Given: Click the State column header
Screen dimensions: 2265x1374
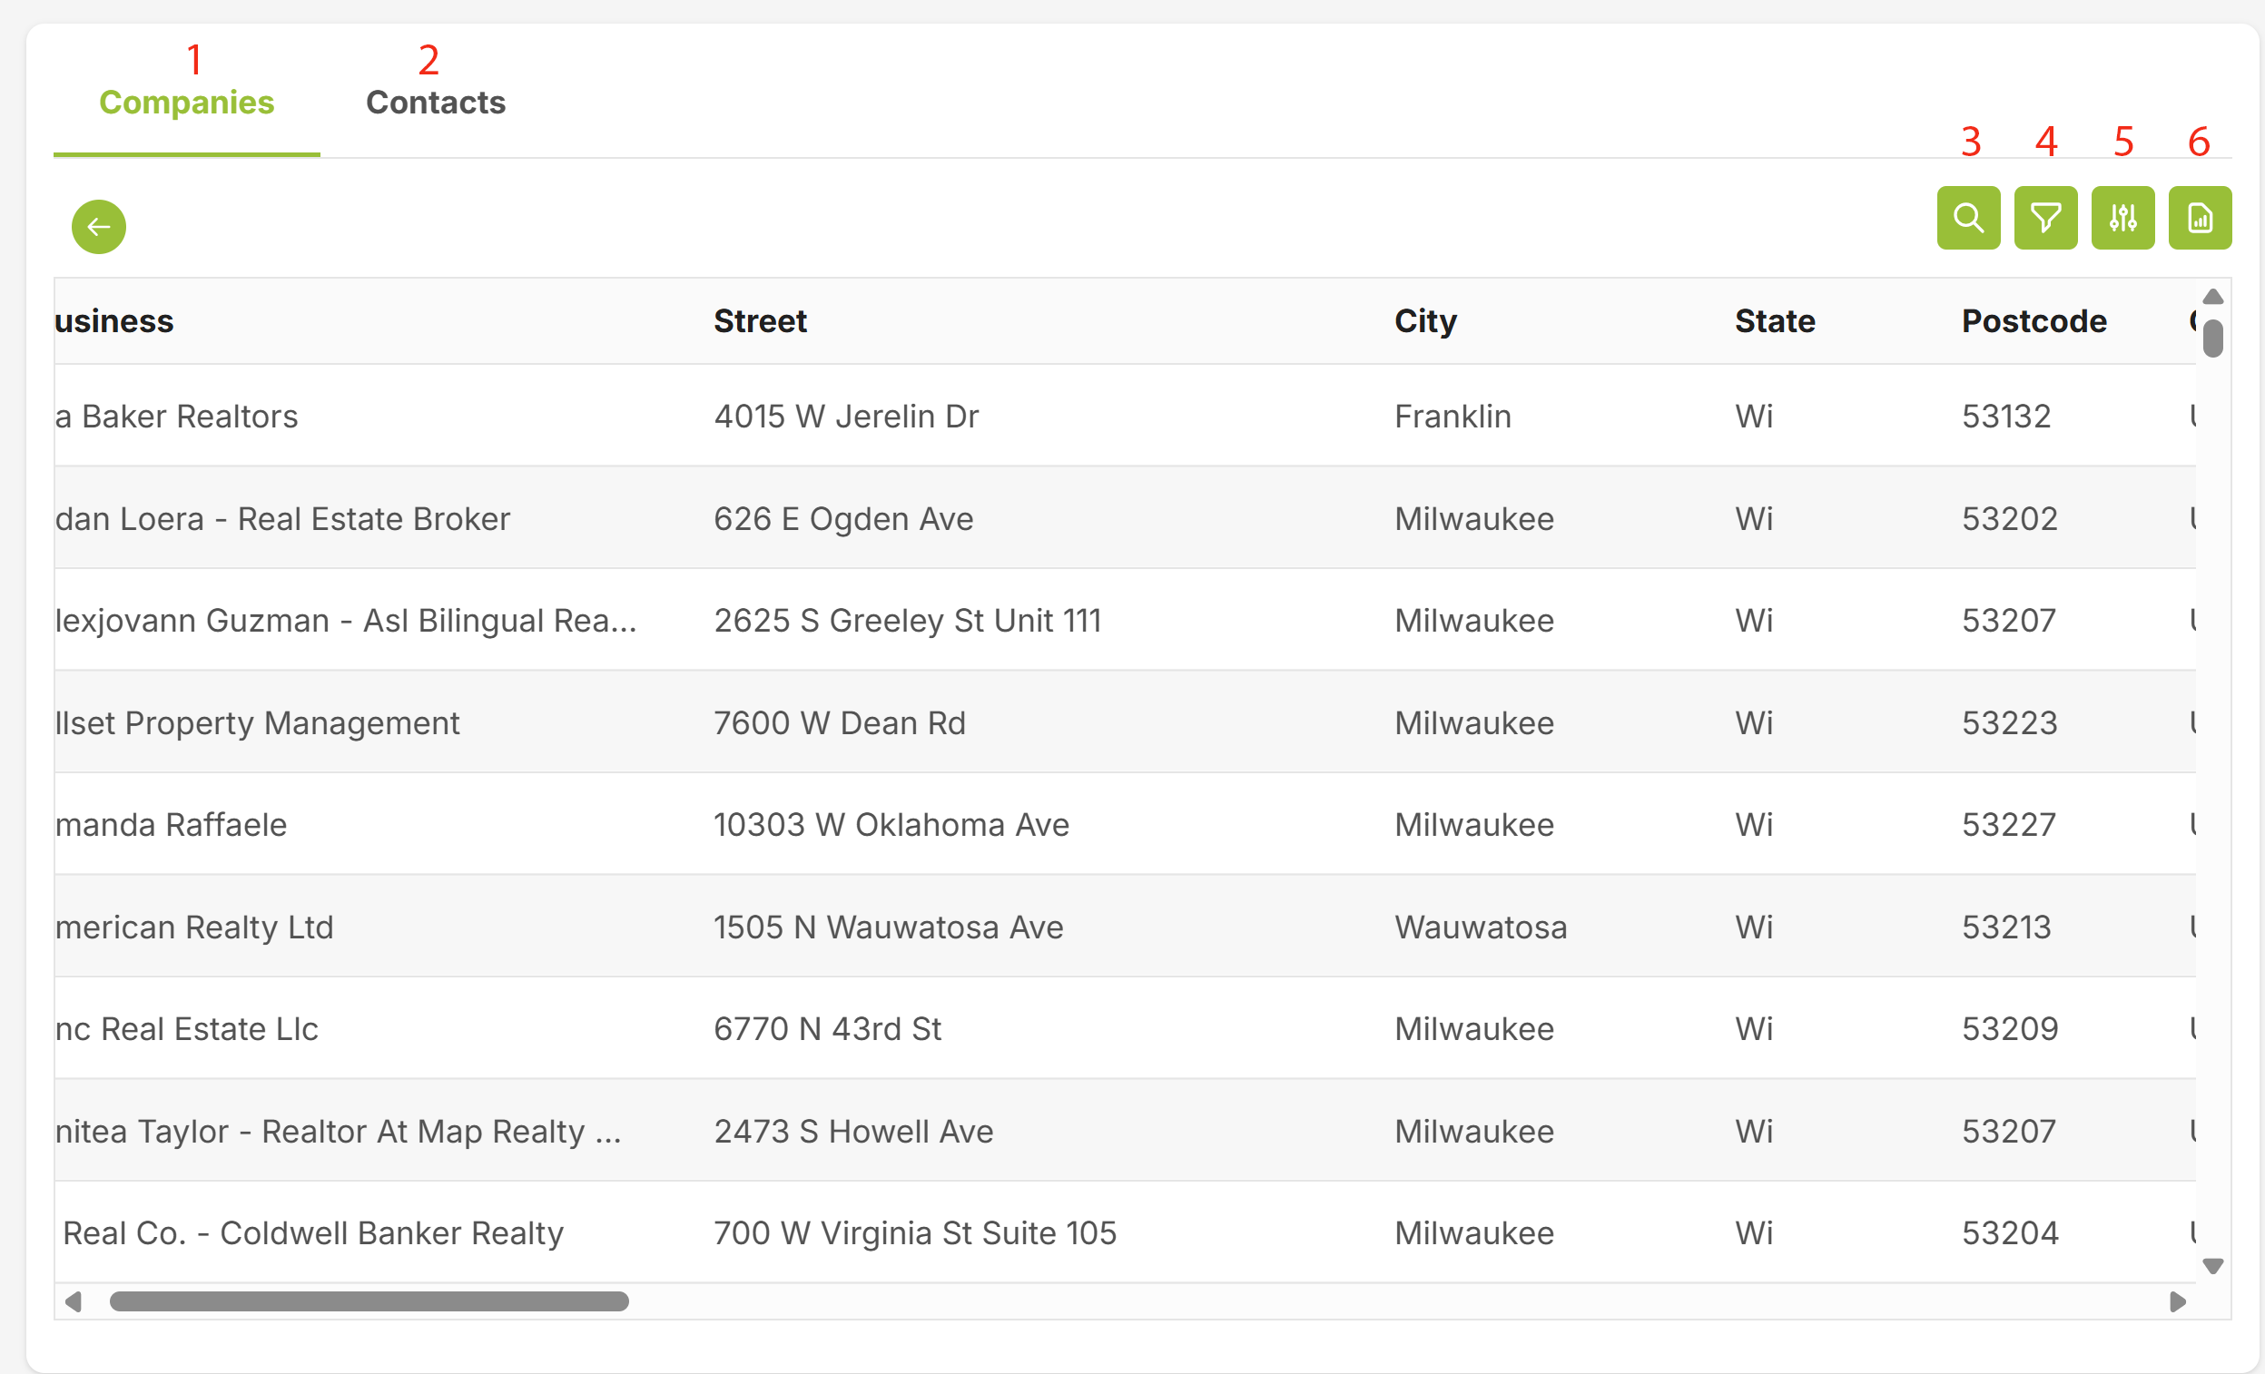Looking at the screenshot, I should tap(1775, 320).
